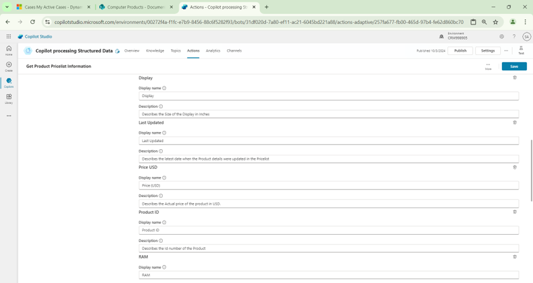Click delete icon for Product ID section
Viewport: 533px width, 283px height.
[x=515, y=212]
